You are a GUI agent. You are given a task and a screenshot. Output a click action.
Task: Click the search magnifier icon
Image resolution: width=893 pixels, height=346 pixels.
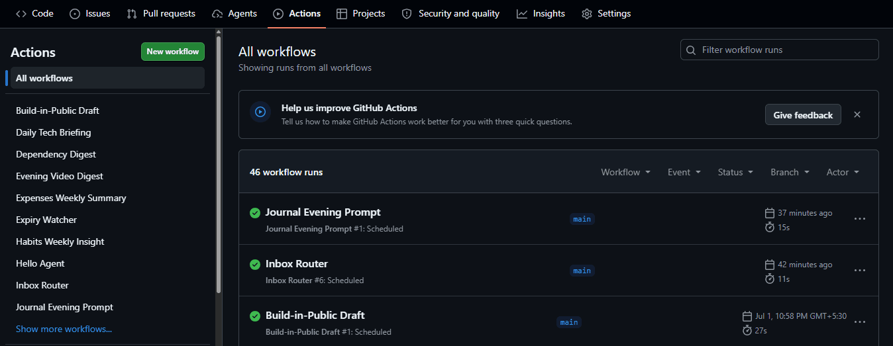691,50
